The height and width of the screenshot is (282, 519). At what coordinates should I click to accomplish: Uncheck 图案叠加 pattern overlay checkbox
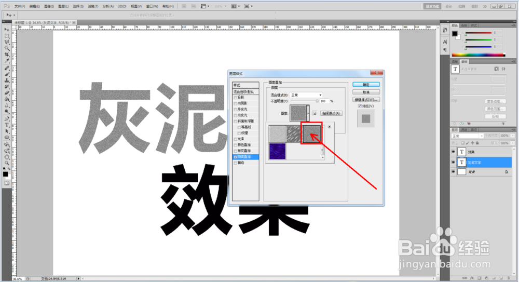(235, 157)
